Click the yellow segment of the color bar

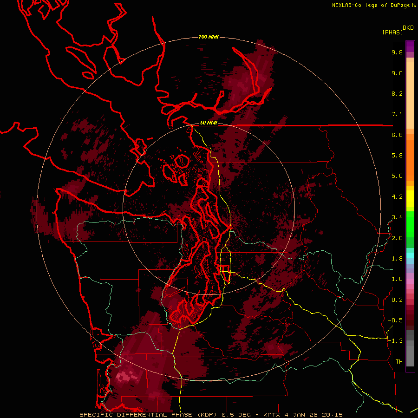pyautogui.click(x=410, y=199)
